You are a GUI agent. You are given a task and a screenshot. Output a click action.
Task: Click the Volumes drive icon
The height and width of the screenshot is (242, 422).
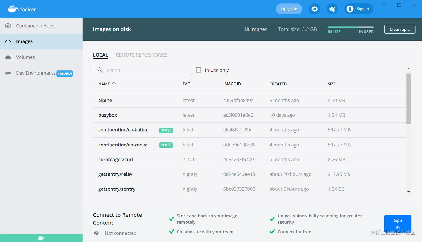pyautogui.click(x=8, y=57)
